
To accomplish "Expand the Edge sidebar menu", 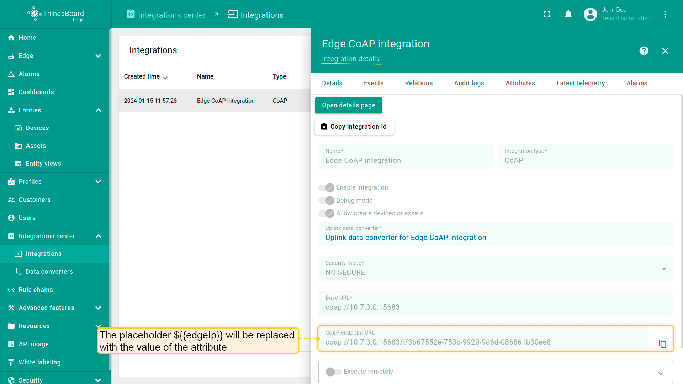I will pyautogui.click(x=98, y=56).
